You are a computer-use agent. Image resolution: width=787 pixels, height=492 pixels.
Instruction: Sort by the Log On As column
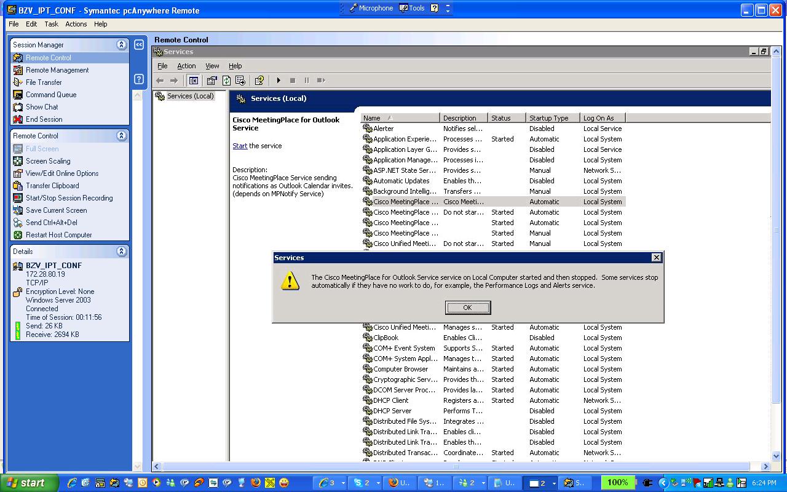pyautogui.click(x=603, y=118)
